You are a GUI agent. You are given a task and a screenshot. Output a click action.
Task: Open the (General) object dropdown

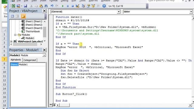[x=119, y=12]
